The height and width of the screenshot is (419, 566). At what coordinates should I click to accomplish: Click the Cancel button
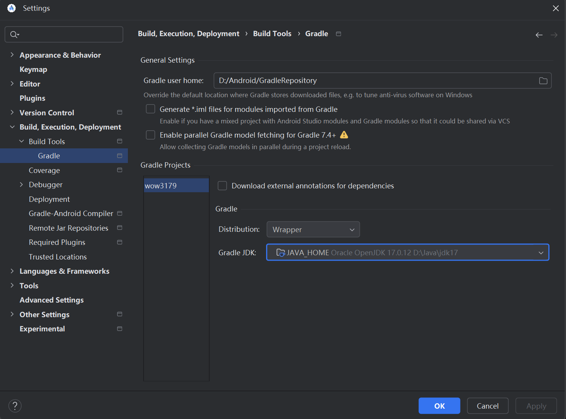click(487, 406)
